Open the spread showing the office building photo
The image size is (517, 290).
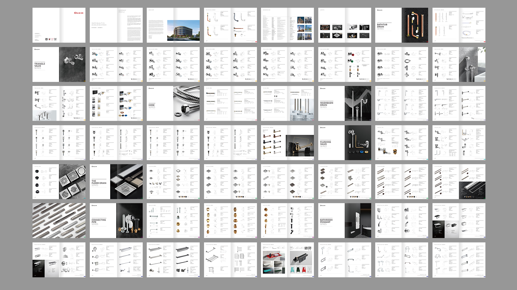pos(173,25)
